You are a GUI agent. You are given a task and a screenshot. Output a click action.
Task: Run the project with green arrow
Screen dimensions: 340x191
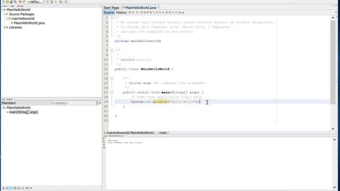tap(56, 2)
